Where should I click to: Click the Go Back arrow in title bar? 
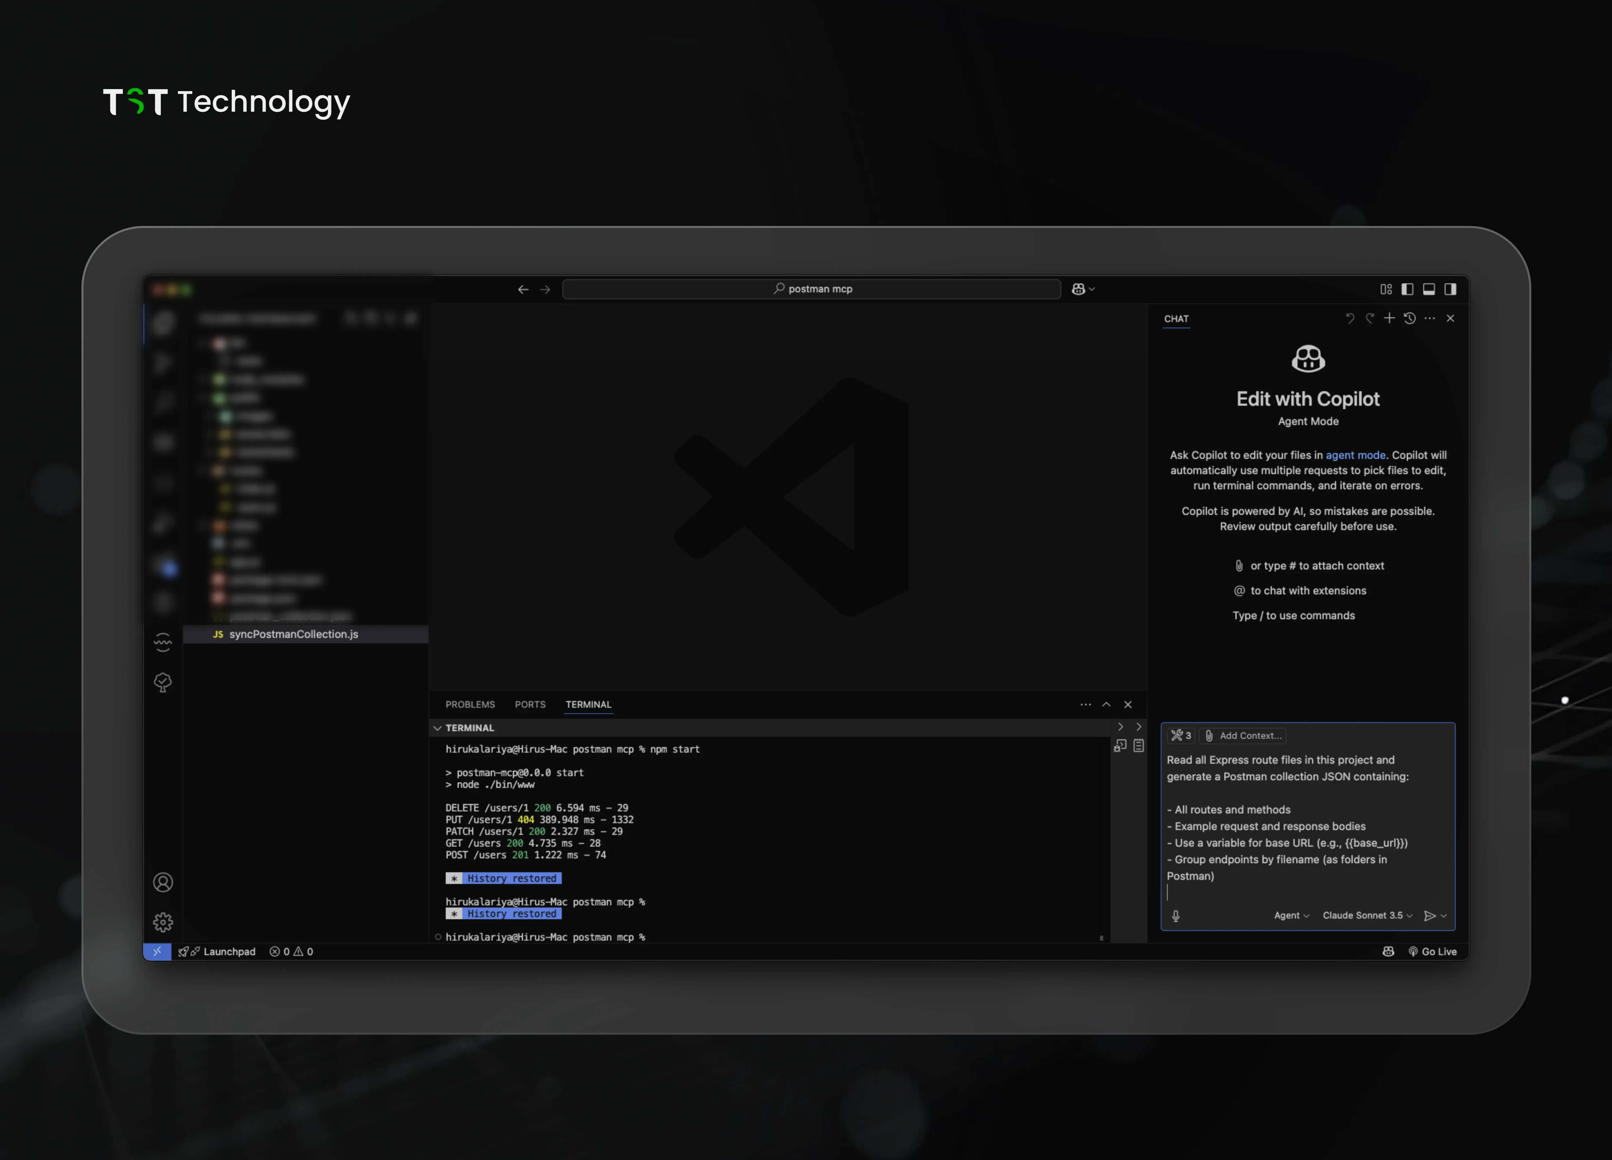coord(523,290)
